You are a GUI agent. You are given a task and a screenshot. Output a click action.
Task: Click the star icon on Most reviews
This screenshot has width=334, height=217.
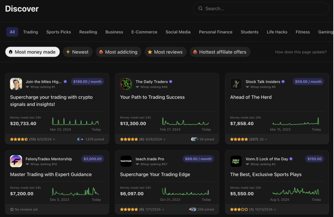150,52
